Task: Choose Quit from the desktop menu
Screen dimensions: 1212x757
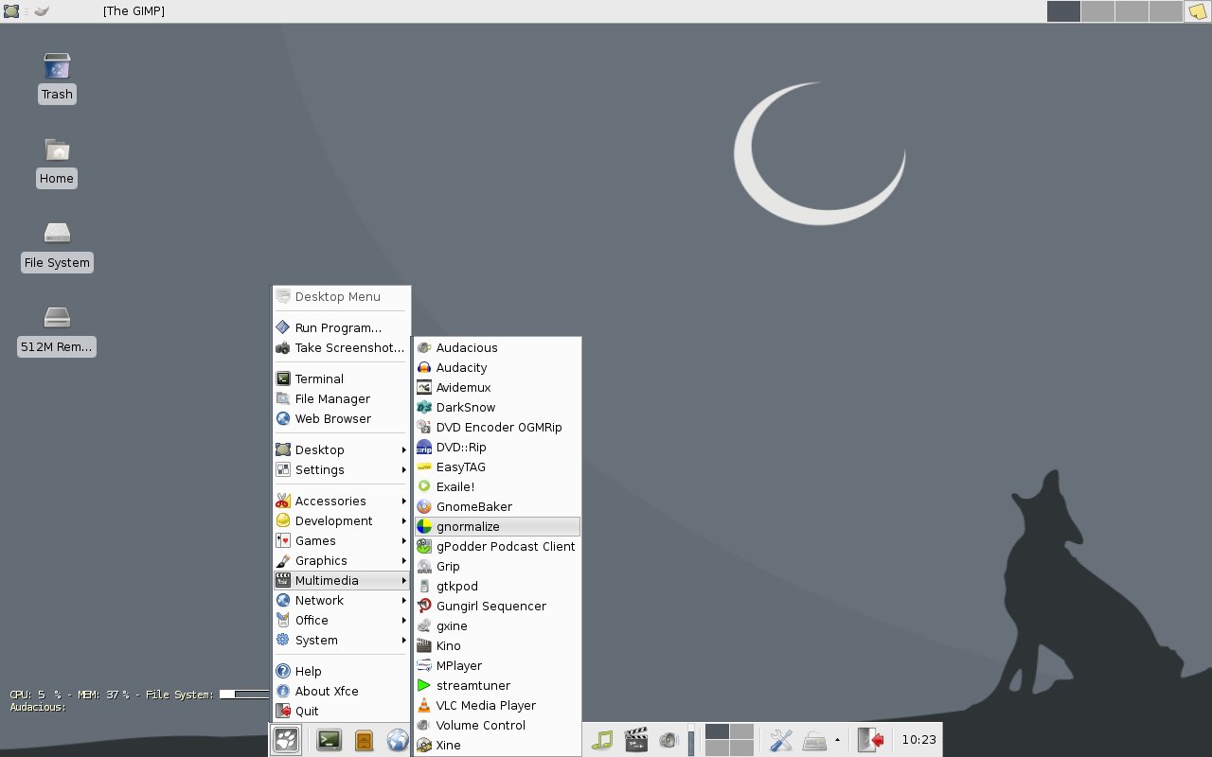Action: pyautogui.click(x=342, y=711)
